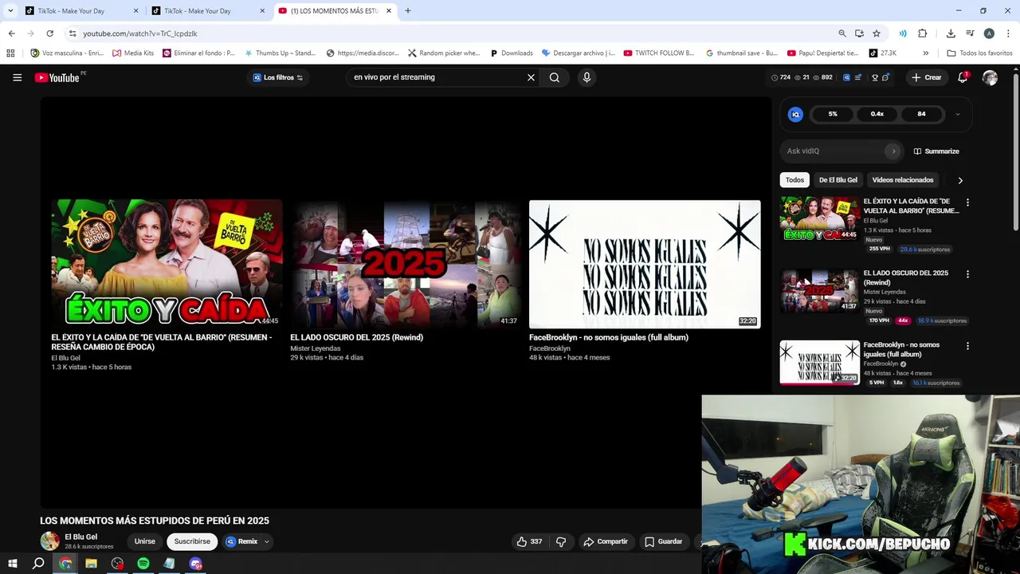This screenshot has width=1020, height=574.
Task: Close the active YouTube browser tab
Action: 389,11
